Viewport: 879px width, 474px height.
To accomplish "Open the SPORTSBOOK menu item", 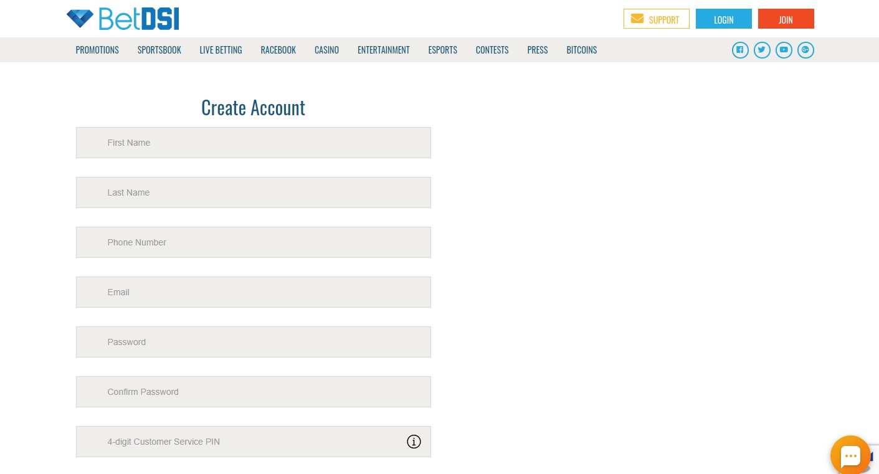I will (159, 50).
